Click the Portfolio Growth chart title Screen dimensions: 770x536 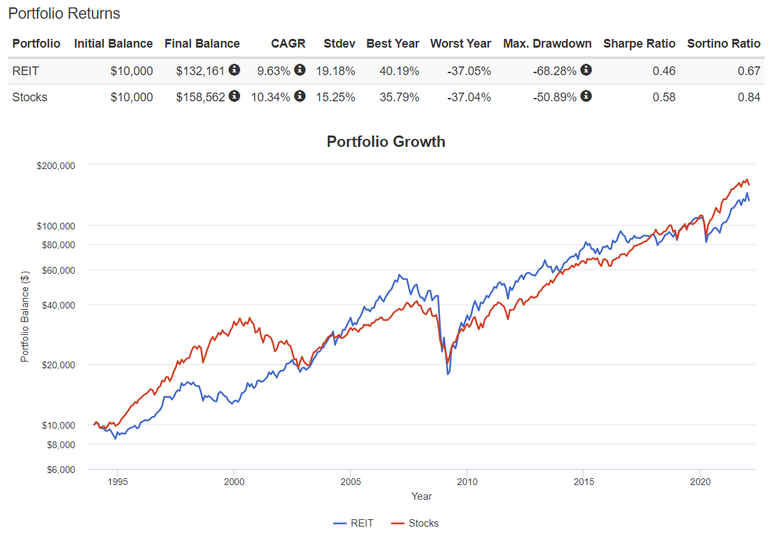tap(386, 142)
